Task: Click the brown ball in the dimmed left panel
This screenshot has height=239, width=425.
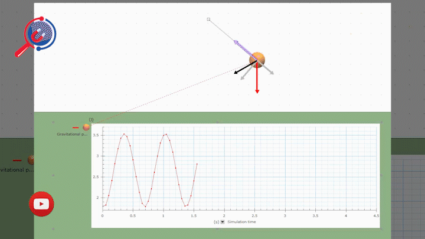Action: pyautogui.click(x=31, y=160)
